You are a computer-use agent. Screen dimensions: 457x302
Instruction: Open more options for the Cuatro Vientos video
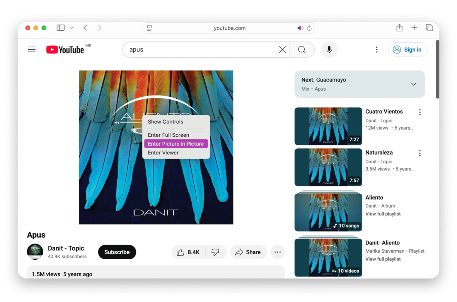coord(420,112)
